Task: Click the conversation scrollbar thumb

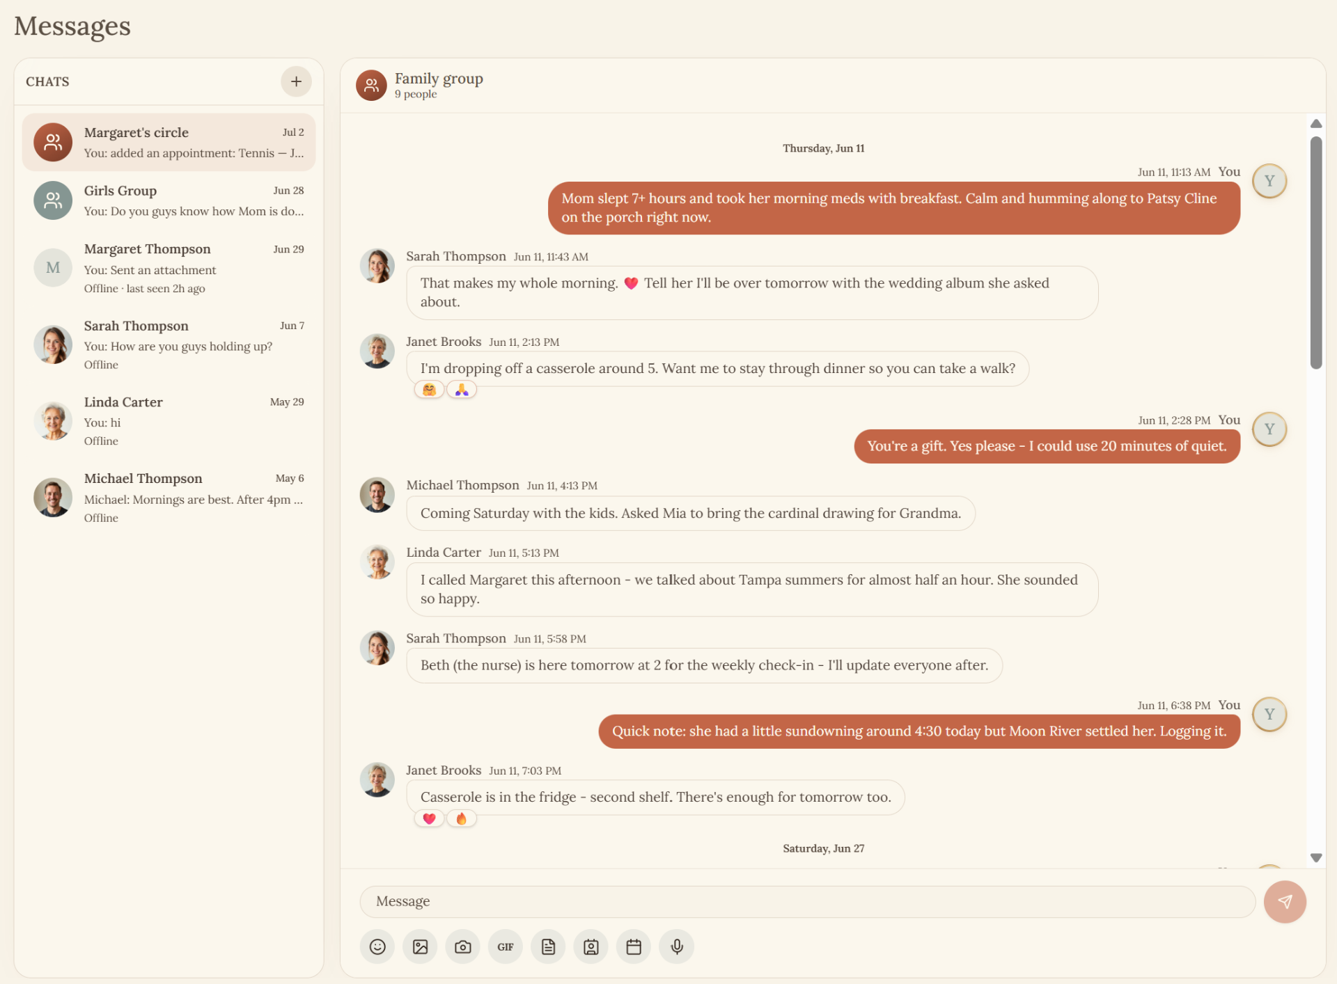Action: click(x=1315, y=253)
